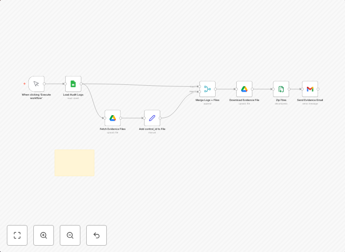This screenshot has height=252, width=345.
Task: Click the 'Merge Logs + Files' label
Action: coord(207,100)
